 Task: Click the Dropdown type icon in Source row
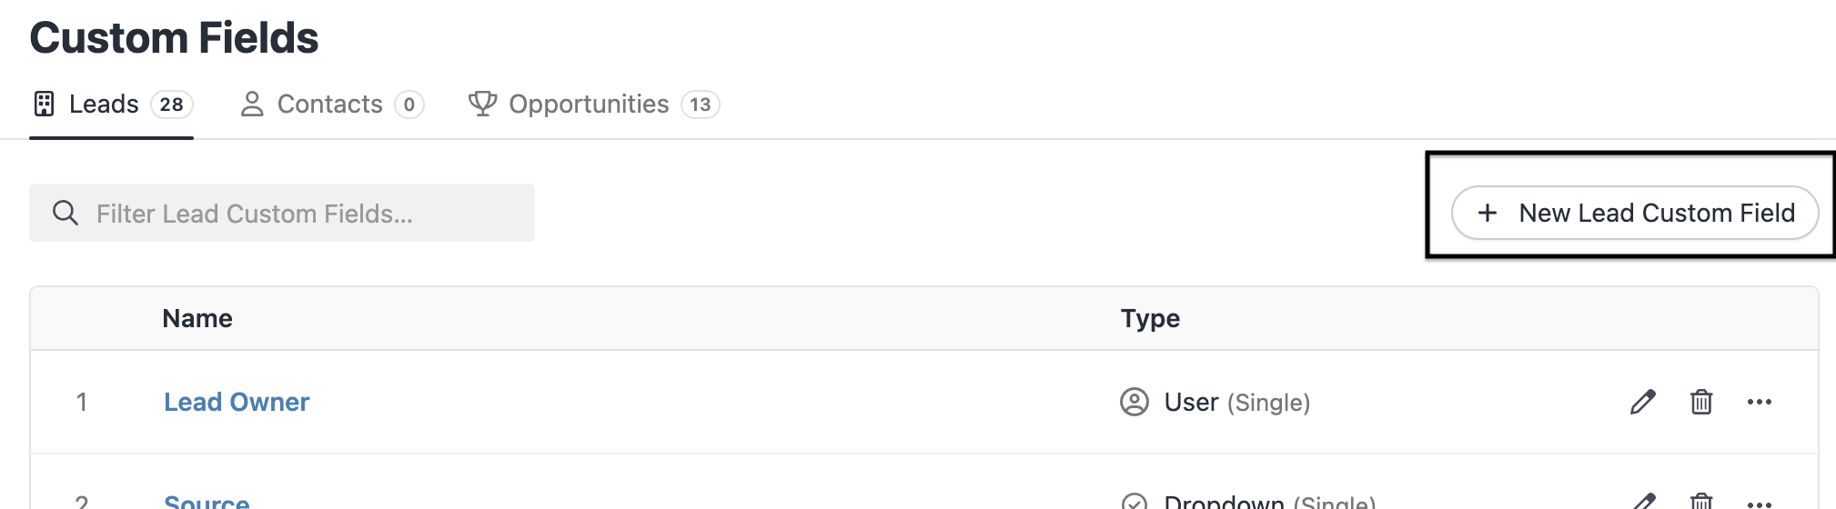[x=1134, y=502]
